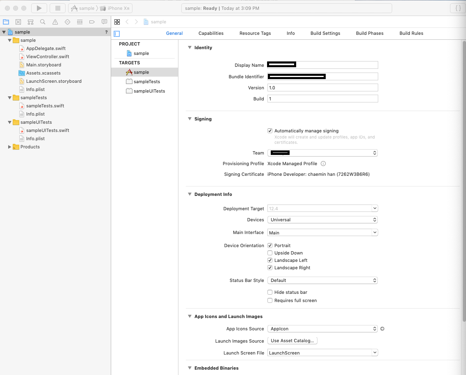Click the Provisioning Profile info icon
This screenshot has width=466, height=375.
[x=323, y=164]
